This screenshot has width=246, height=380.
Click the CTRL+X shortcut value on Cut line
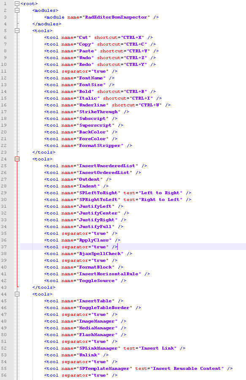coord(132,38)
